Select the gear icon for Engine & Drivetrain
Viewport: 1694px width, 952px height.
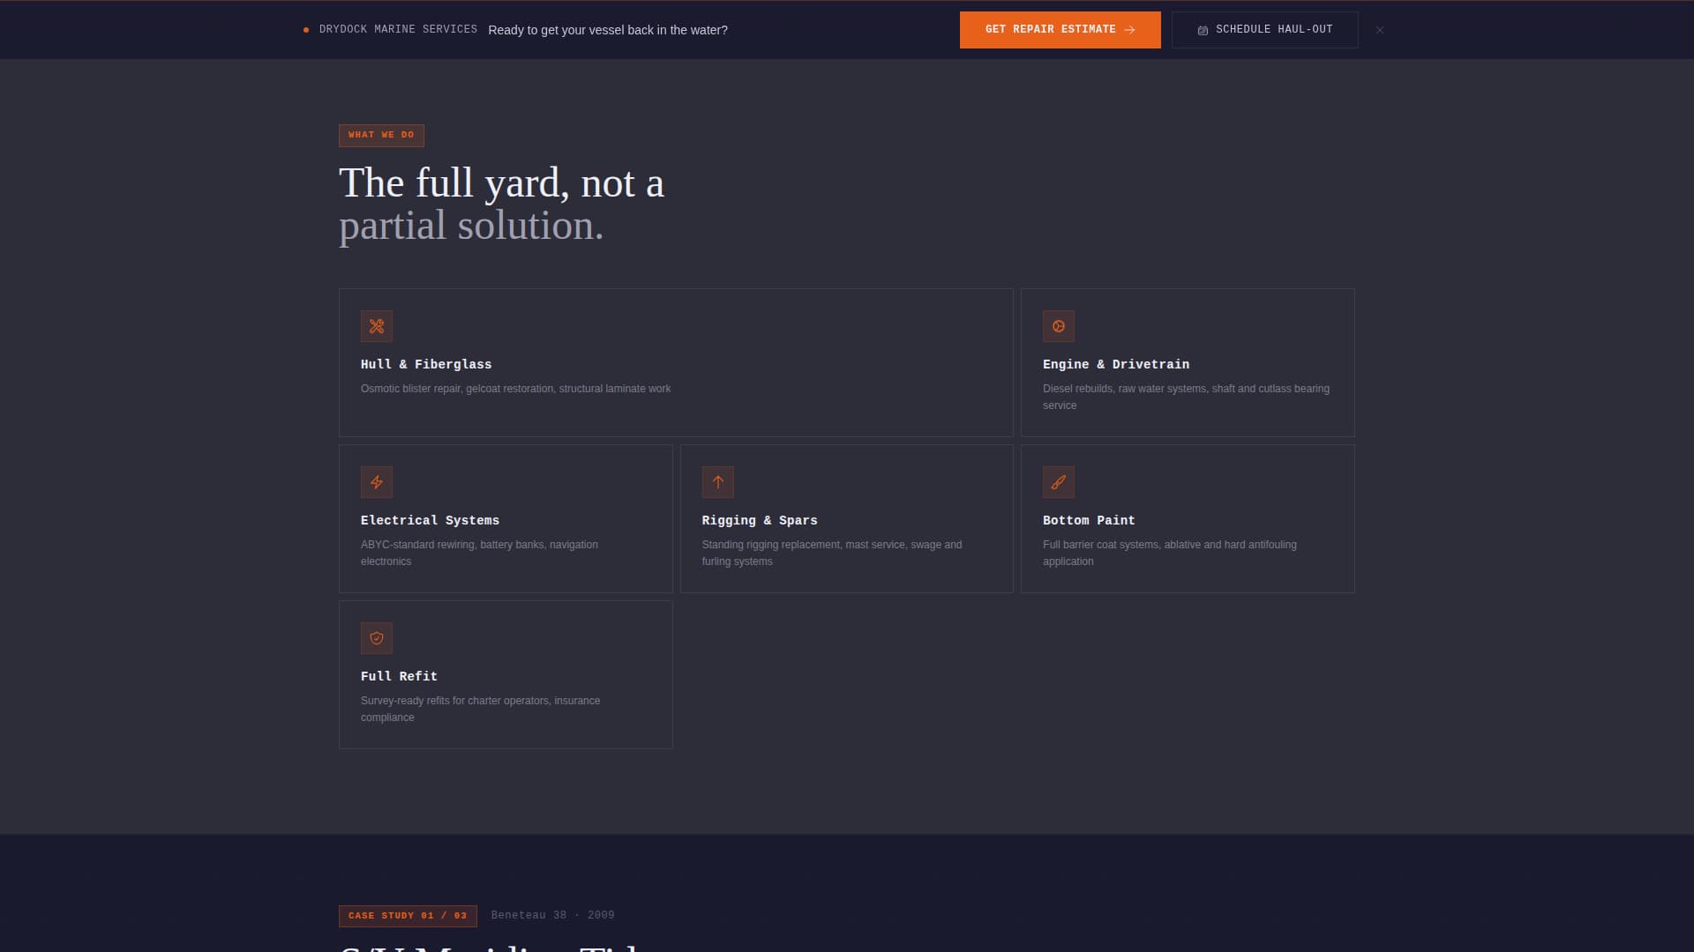coord(1059,326)
